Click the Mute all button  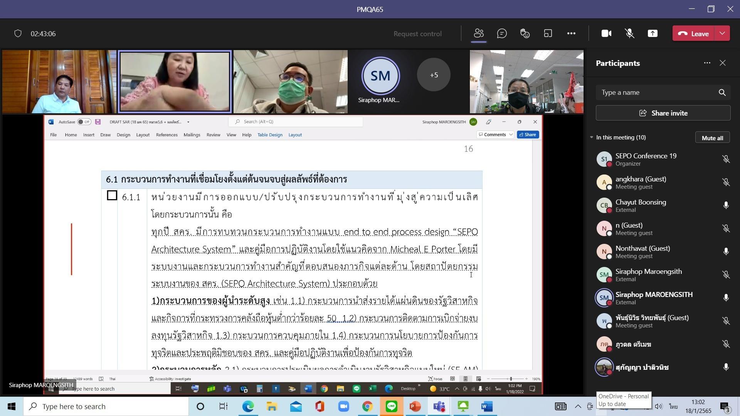712,138
